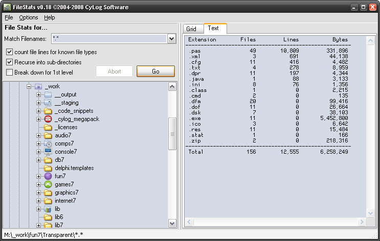Click results pane scroll left arrow
380x241 pixels.
pyautogui.click(x=189, y=222)
